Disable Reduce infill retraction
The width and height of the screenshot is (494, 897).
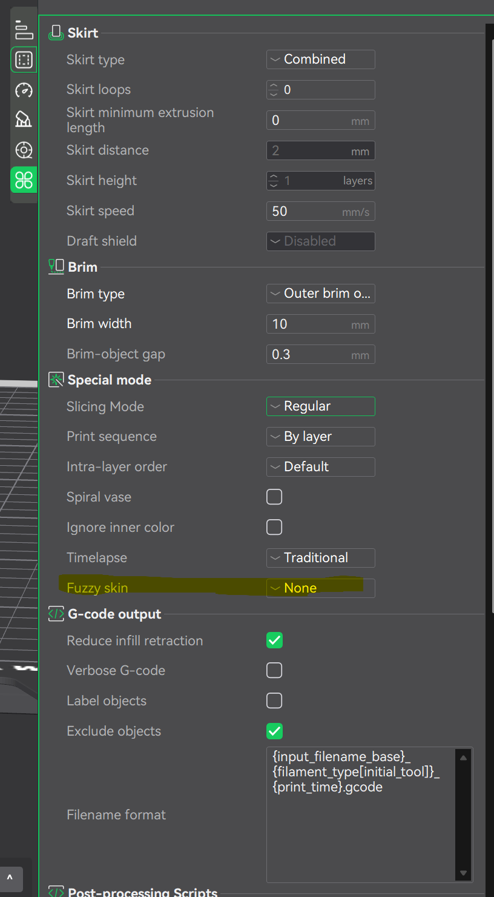click(x=274, y=640)
